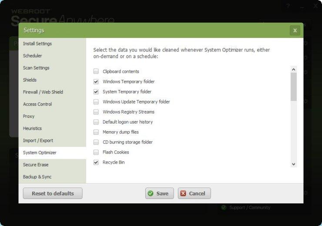322x226 pixels.
Task: Open Proxy settings
Action: tap(52, 116)
